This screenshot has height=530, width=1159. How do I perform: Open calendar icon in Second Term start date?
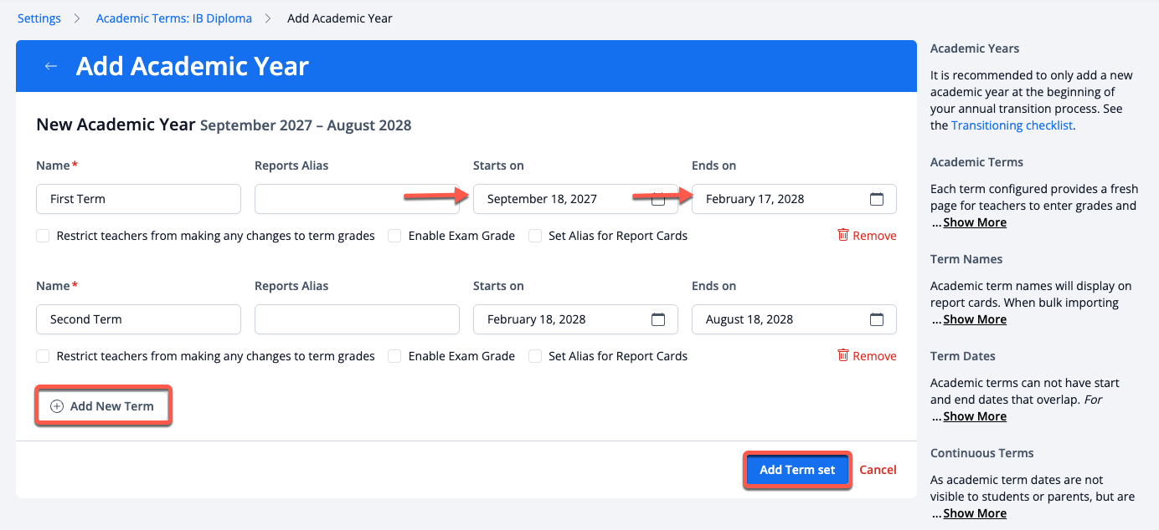[x=658, y=319]
